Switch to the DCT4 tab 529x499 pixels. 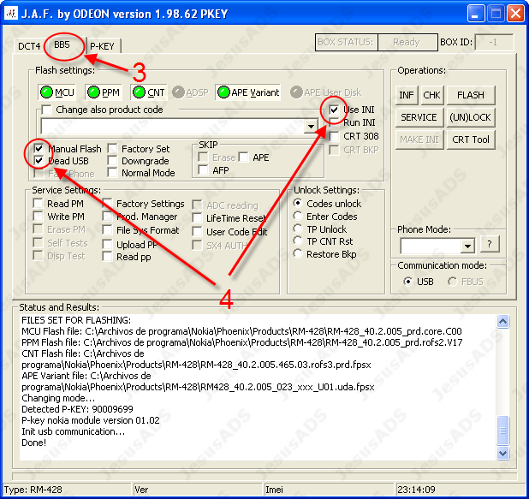(x=29, y=46)
